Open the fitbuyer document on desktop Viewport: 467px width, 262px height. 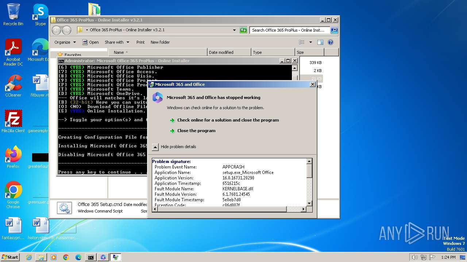coord(40,86)
